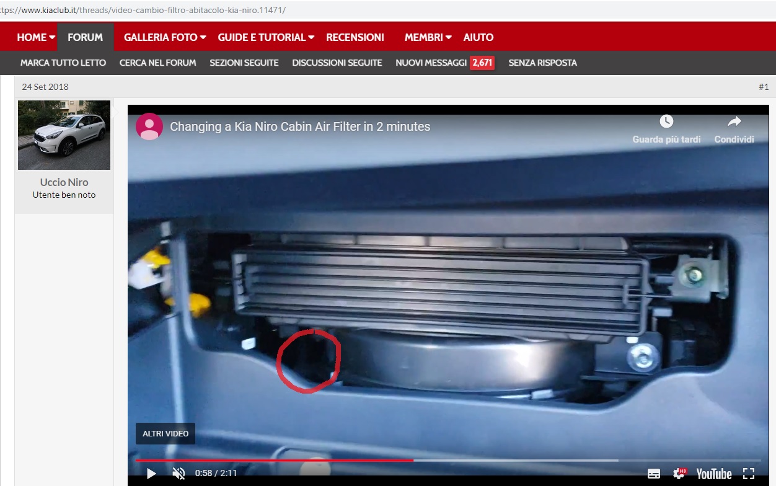776x486 pixels.
Task: Enter fullscreen mode on the video
Action: [x=749, y=474]
